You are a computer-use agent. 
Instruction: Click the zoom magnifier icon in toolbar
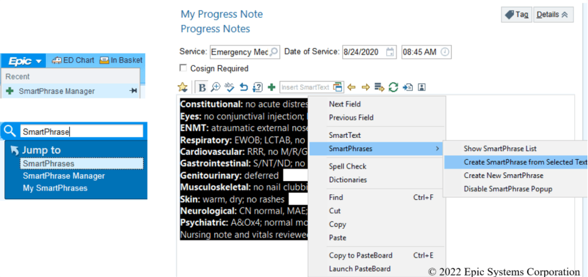point(216,87)
